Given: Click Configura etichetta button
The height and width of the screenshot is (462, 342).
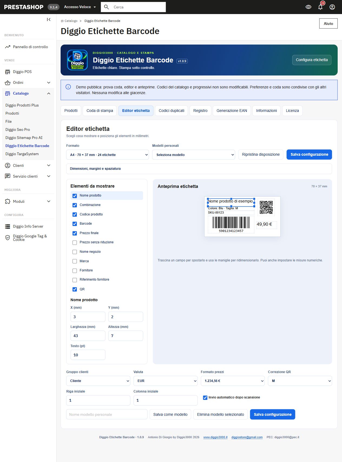Looking at the screenshot, I should (x=312, y=60).
